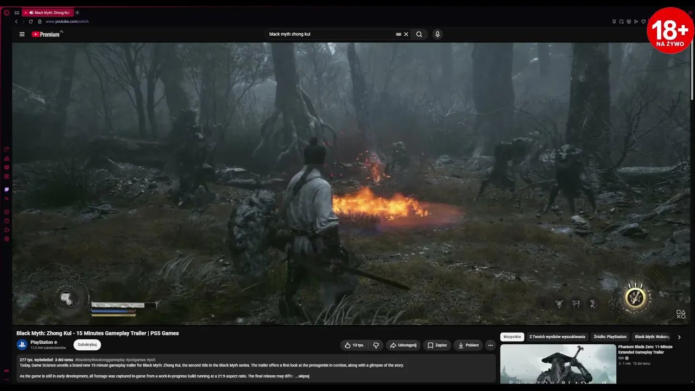Share the video via Udostępnij
The width and height of the screenshot is (695, 391).
(403, 345)
